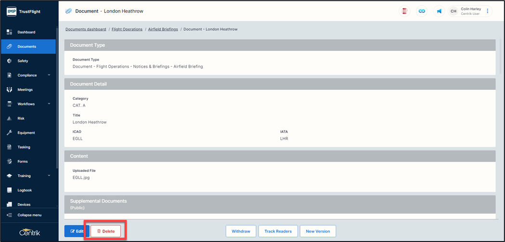Click the Documents paperclip icon in sidebar

point(9,47)
